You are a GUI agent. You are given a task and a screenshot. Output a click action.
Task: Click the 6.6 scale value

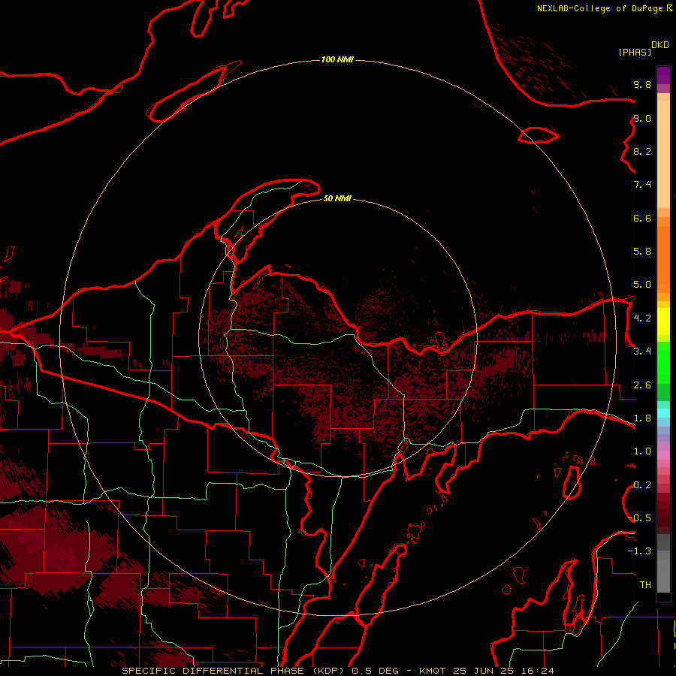[x=642, y=218]
